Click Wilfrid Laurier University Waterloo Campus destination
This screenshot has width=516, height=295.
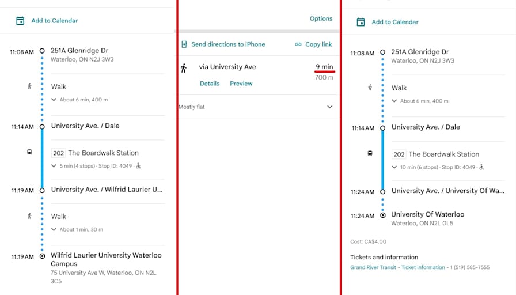pyautogui.click(x=106, y=259)
